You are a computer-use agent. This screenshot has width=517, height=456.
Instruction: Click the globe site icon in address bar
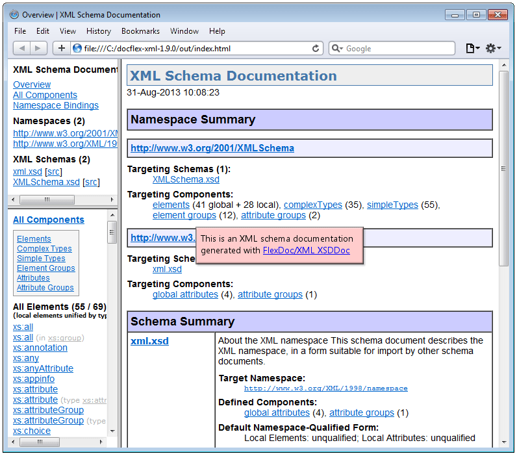click(x=77, y=48)
